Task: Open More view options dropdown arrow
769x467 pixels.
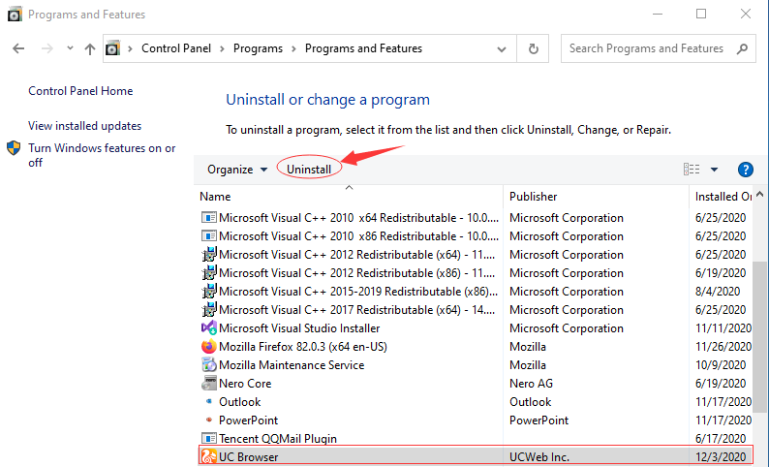Action: coord(714,170)
